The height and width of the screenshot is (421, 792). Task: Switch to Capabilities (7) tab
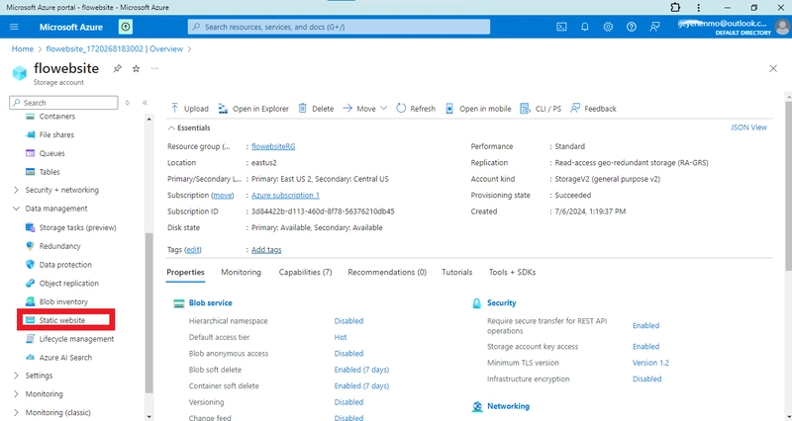pos(305,272)
